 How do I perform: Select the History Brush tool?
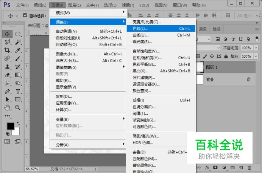18,67
